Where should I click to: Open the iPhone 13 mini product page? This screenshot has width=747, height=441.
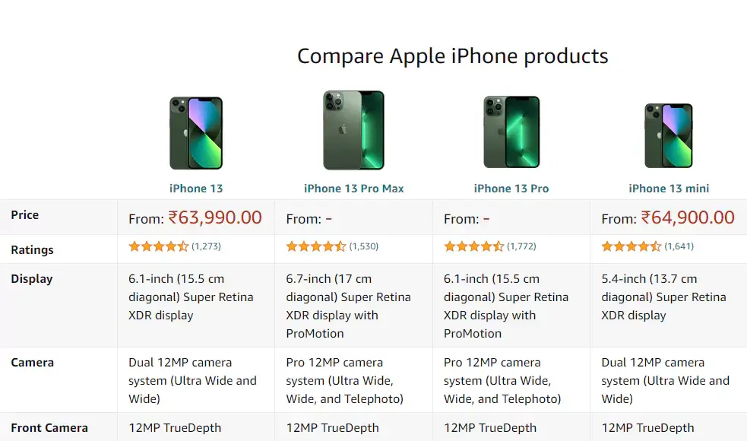point(668,188)
